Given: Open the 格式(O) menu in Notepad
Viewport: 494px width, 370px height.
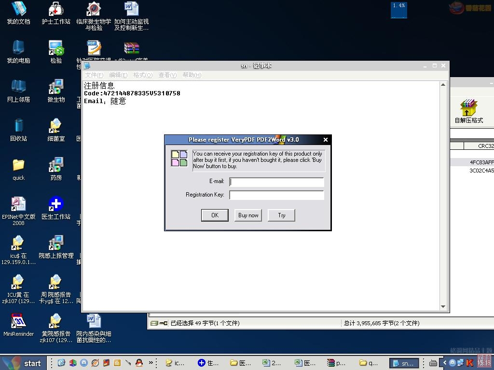Looking at the screenshot, I should (143, 75).
